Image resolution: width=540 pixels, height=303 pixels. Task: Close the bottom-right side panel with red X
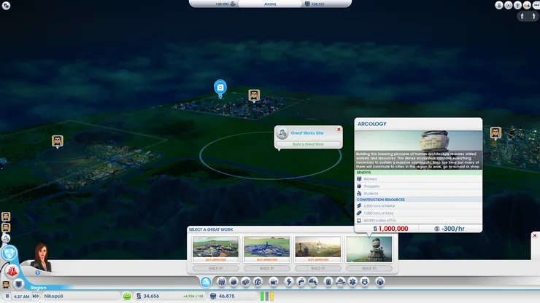click(535, 235)
